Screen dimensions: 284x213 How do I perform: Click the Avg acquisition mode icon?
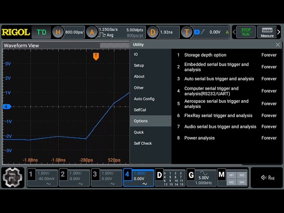tap(106, 35)
